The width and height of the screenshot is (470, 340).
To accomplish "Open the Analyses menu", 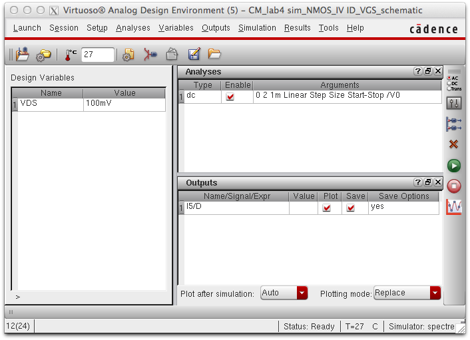I will [132, 28].
